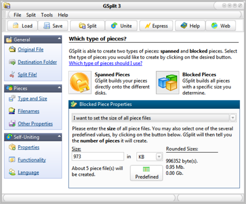The image size is (246, 204).
Task: Collapse the General sidebar section
Action: click(59, 38)
